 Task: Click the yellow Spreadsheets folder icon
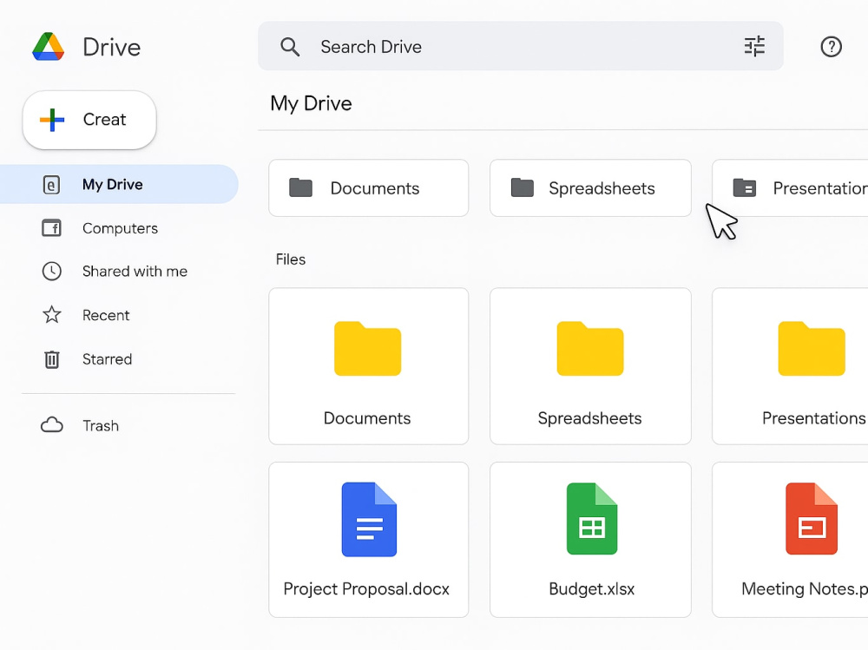pyautogui.click(x=590, y=348)
